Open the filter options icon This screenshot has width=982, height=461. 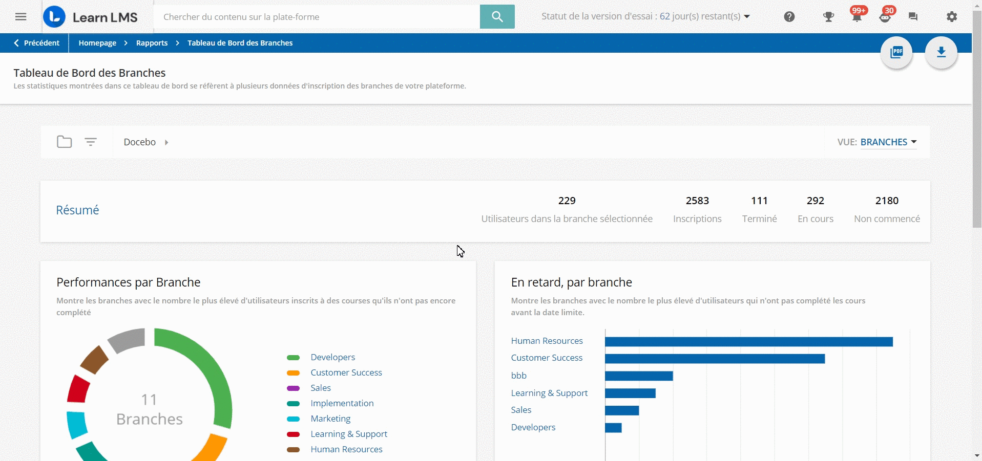click(90, 142)
